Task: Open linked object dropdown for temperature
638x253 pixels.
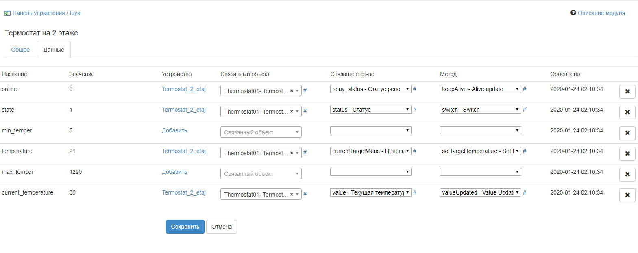Action: [x=261, y=153]
